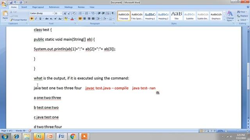This screenshot has width=250, height=140.
Task: Decrease paragraph indent
Action: 99,13
